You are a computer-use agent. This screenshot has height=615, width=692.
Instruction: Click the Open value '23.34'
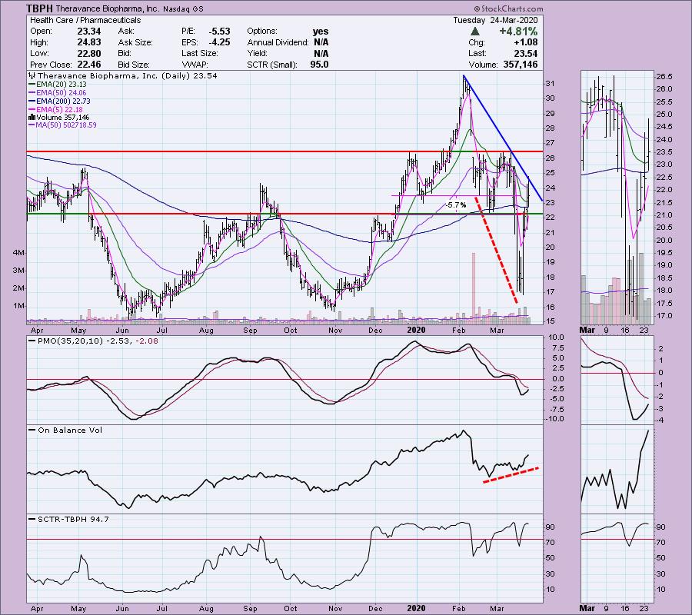pos(89,32)
